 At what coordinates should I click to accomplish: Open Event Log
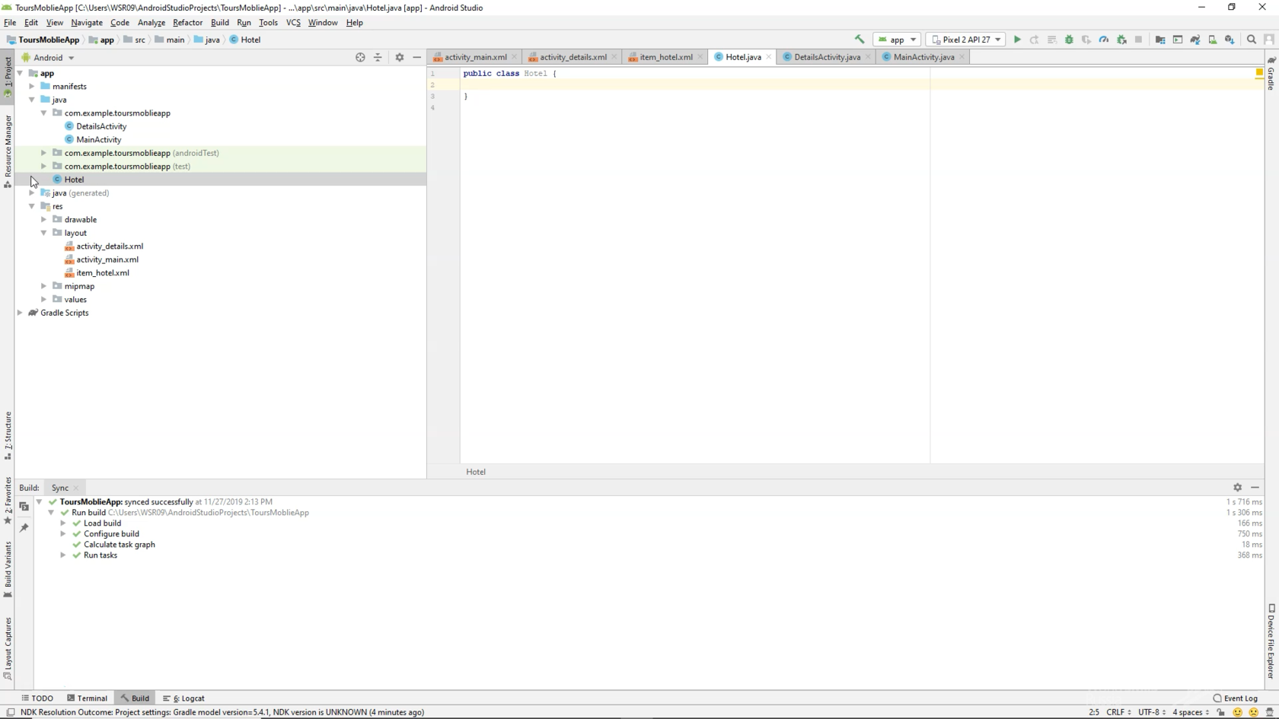tap(1236, 698)
